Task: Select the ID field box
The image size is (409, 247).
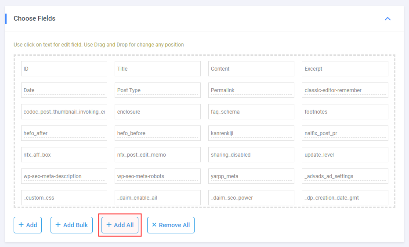Action: point(64,69)
